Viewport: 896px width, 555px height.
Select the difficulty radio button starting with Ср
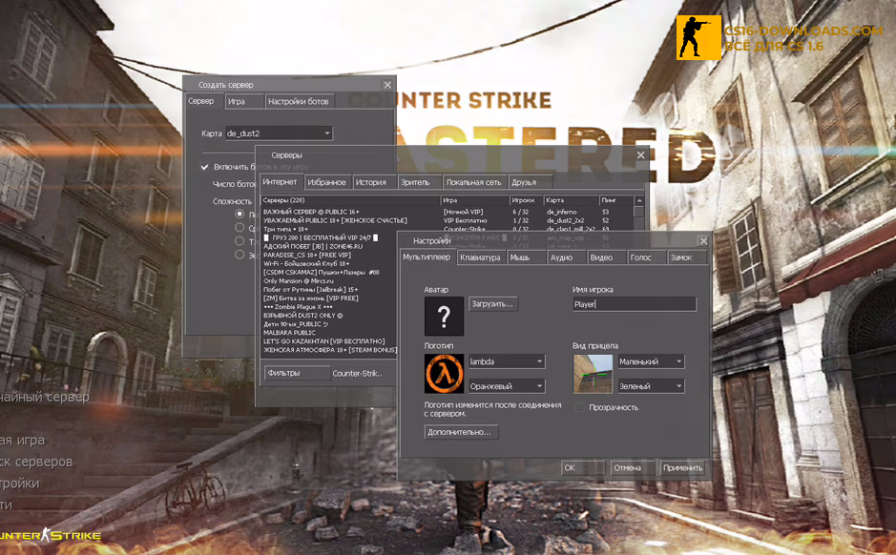[x=240, y=227]
